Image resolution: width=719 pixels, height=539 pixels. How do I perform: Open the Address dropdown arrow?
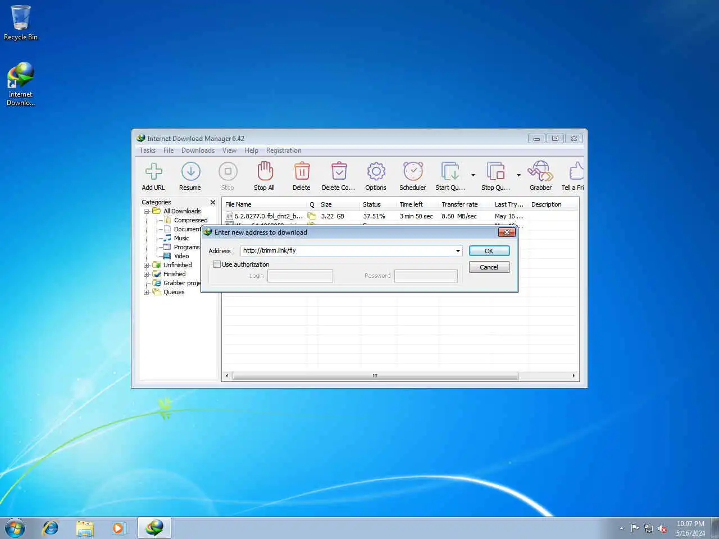click(x=458, y=251)
